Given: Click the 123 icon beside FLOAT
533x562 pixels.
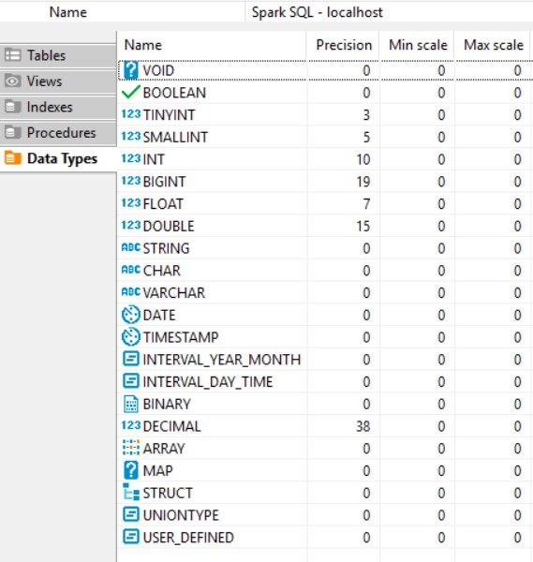Looking at the screenshot, I should tap(131, 203).
